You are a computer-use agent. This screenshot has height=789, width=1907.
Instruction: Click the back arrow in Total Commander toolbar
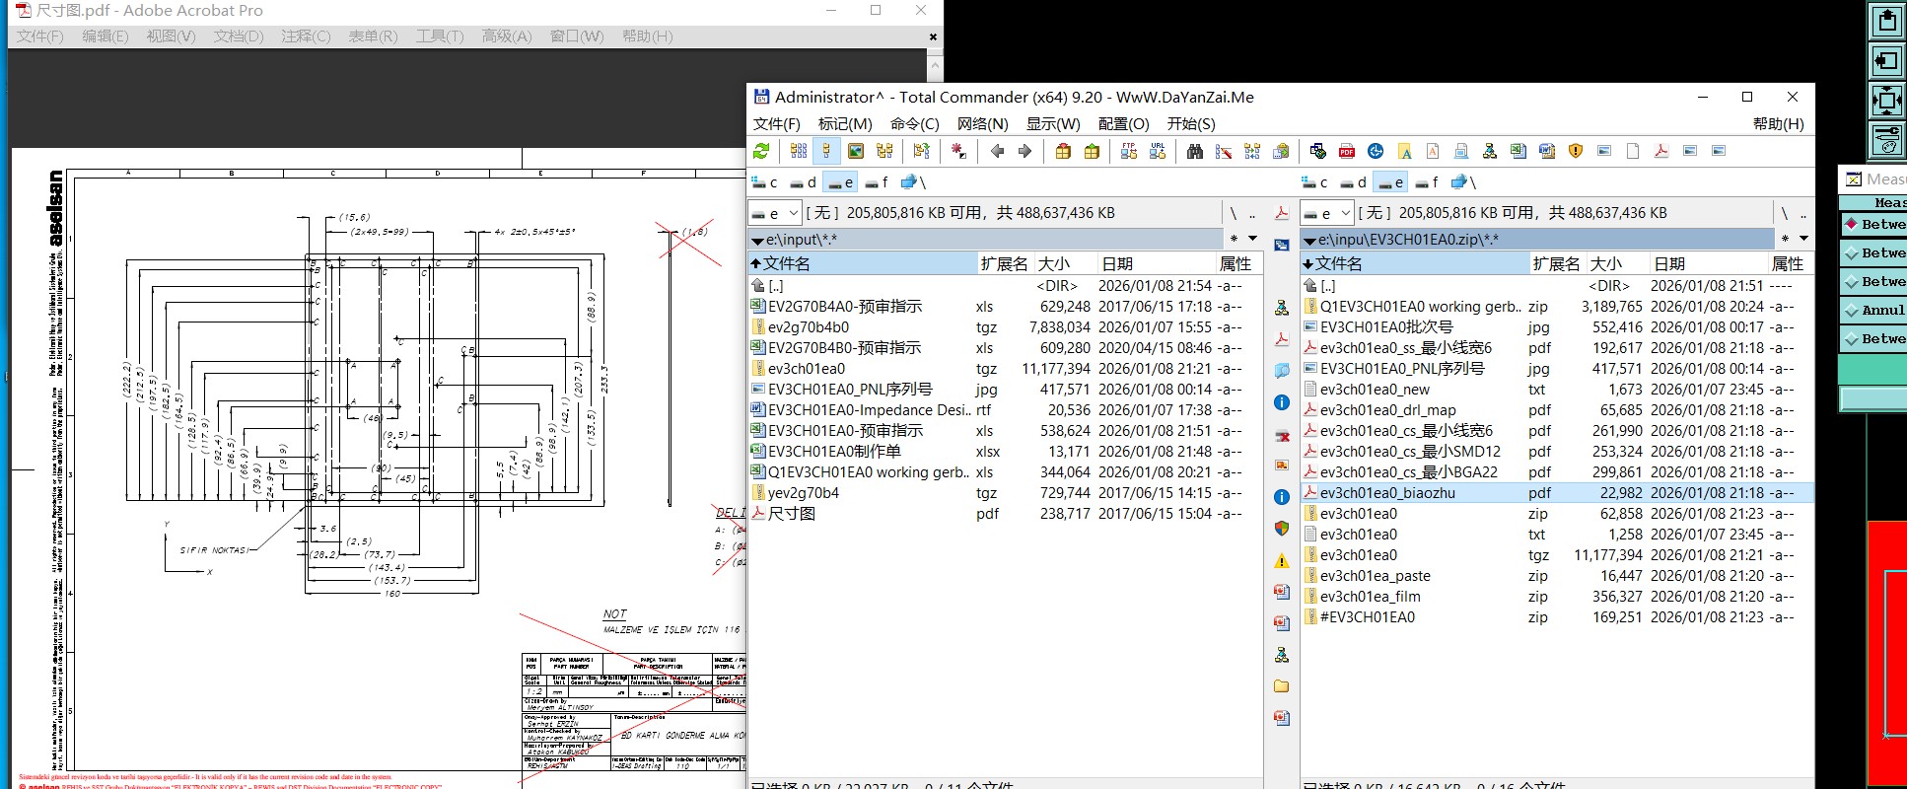tap(997, 151)
